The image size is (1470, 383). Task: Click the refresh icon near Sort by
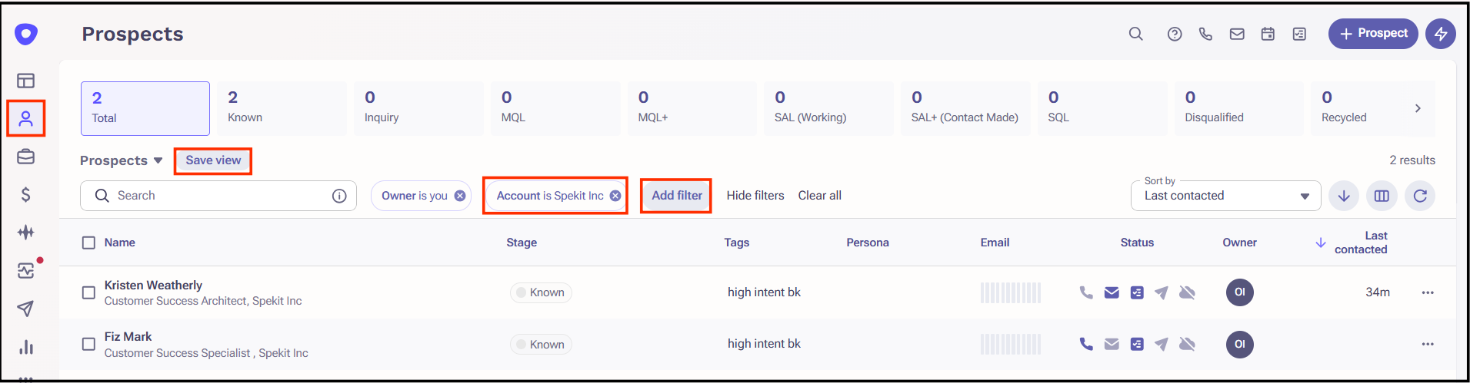[x=1420, y=196]
